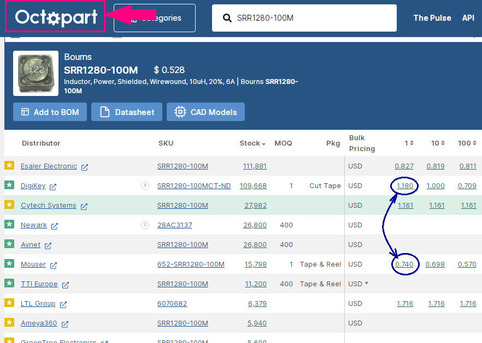Open Newark external link icon
482x343 pixels.
click(x=55, y=226)
